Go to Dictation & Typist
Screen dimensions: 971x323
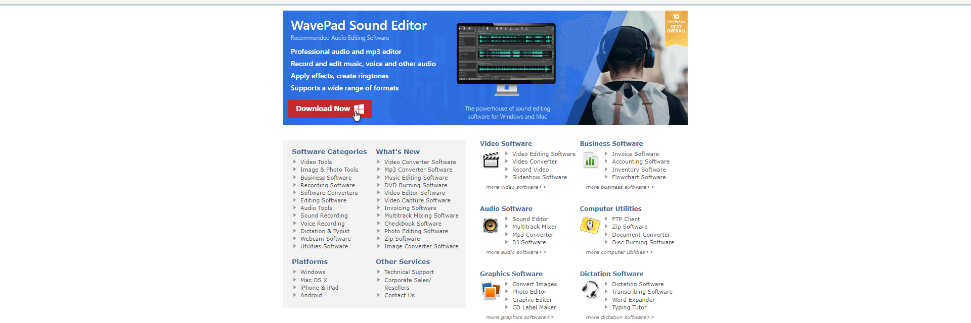(325, 231)
